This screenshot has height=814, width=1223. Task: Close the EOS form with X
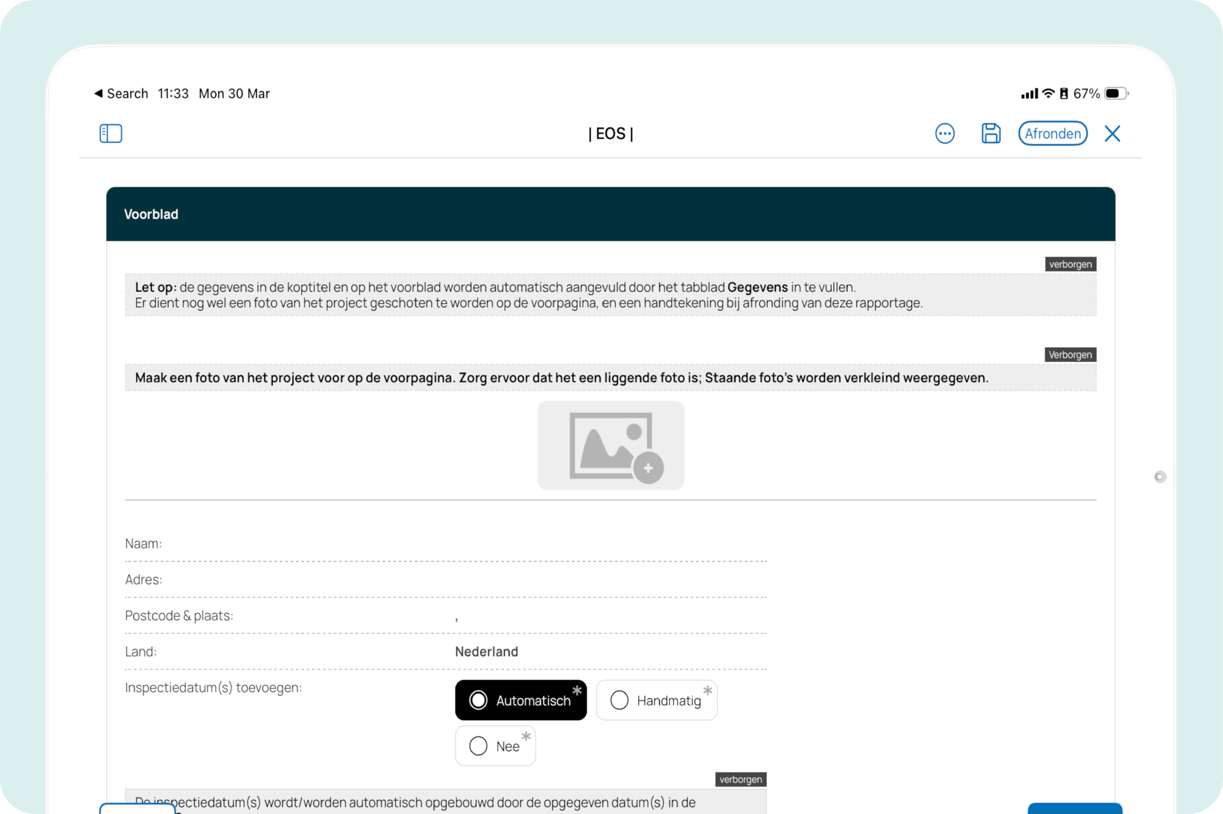(1112, 133)
